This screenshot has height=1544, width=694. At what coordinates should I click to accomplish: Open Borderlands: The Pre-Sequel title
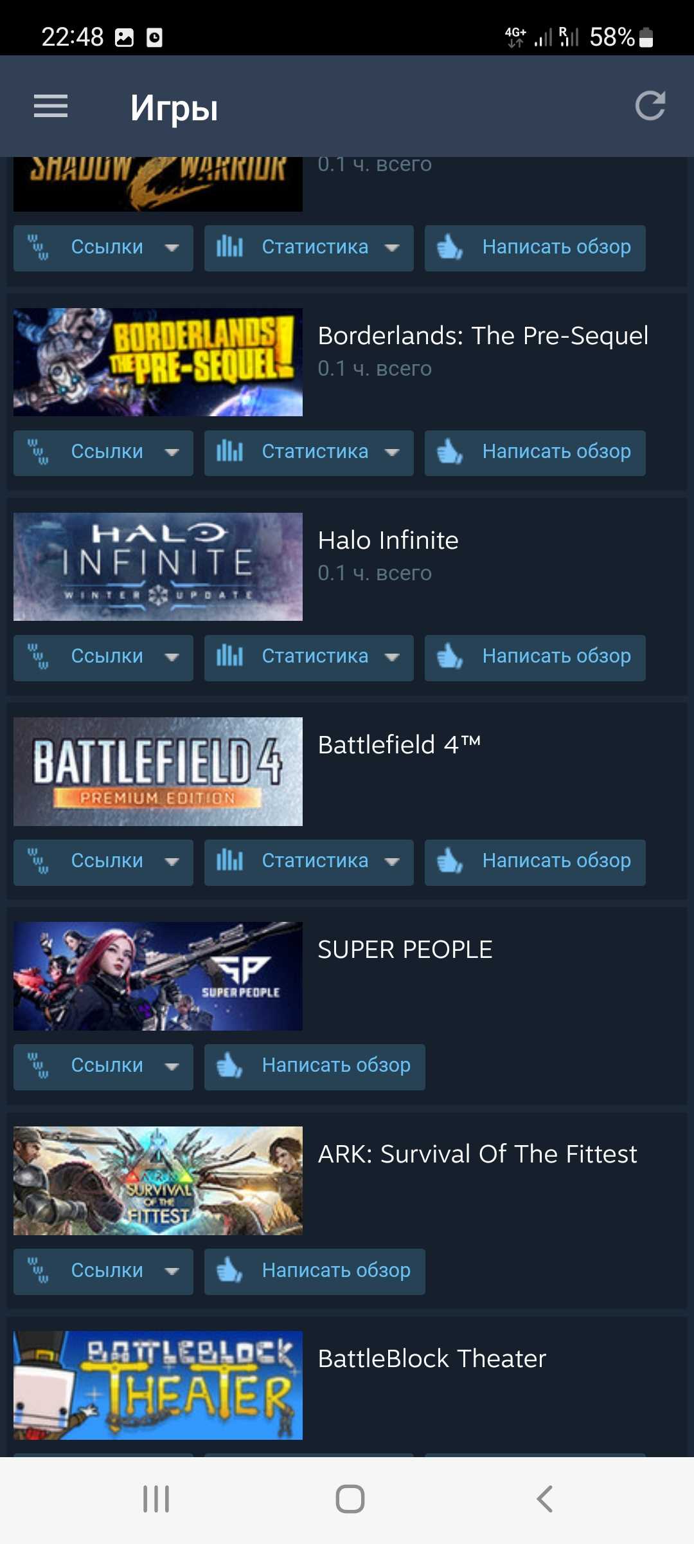[483, 336]
